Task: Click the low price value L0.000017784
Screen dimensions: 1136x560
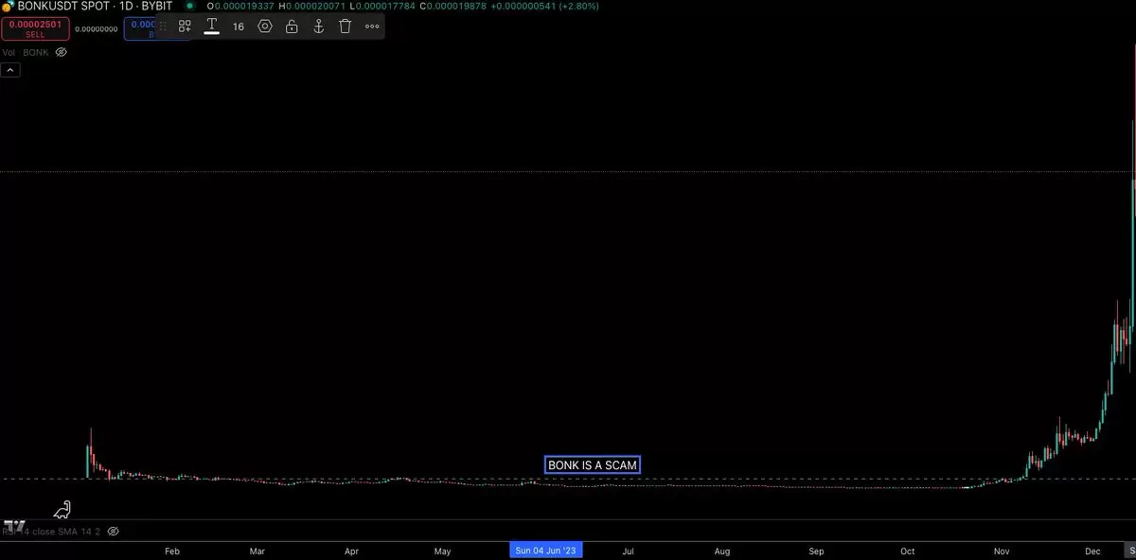Action: [382, 6]
